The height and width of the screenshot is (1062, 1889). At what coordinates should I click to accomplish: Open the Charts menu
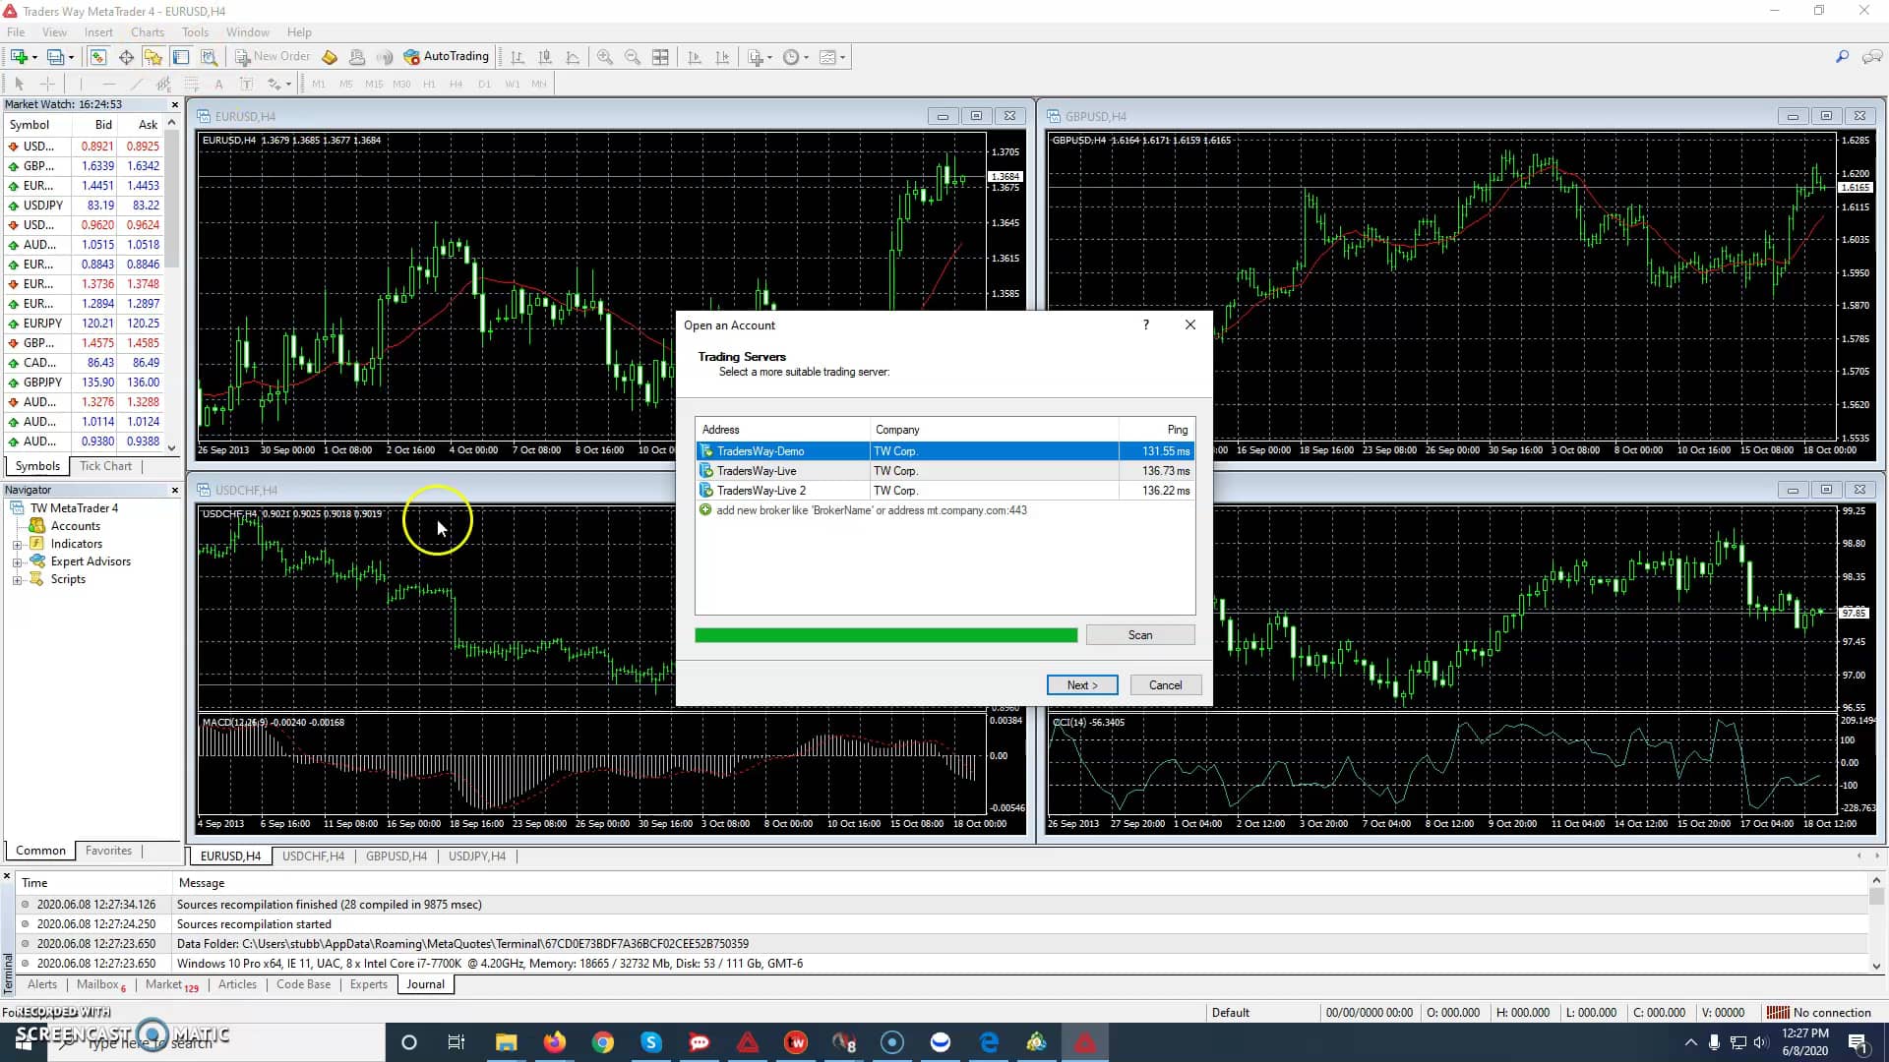[147, 31]
